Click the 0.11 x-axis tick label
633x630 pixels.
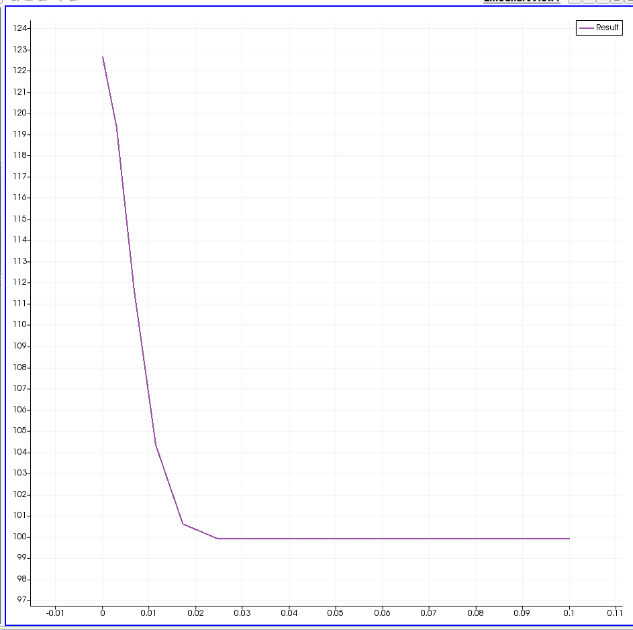(x=615, y=613)
